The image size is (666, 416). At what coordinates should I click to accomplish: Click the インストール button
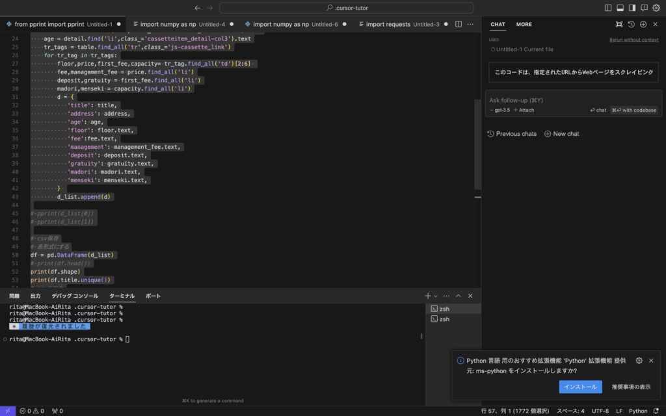tap(580, 387)
